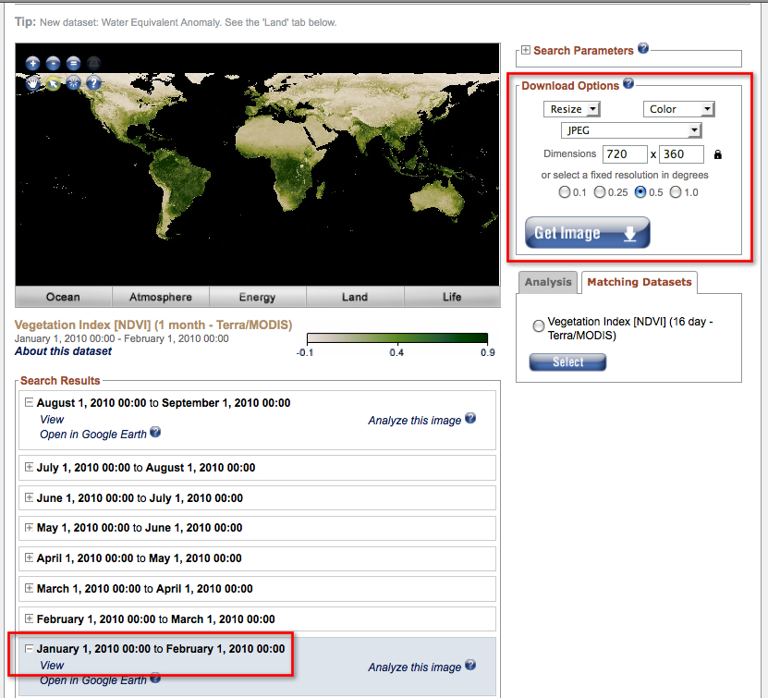Click the width dimension field showing 720
Screen dimensions: 768x698
click(x=624, y=154)
